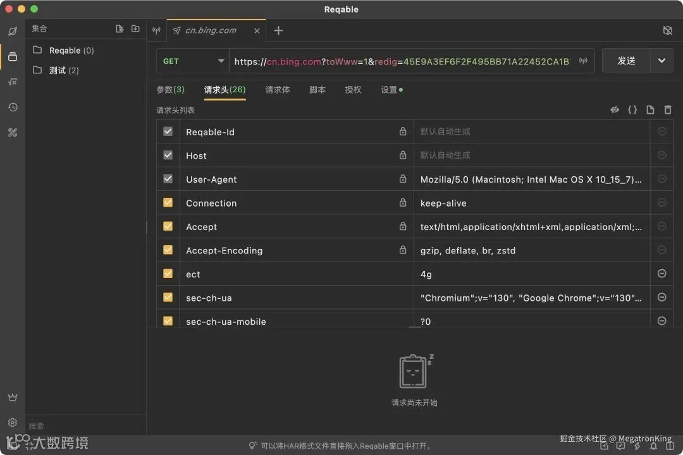Add a new request tab
Viewport: 683px width, 455px height.
point(278,30)
